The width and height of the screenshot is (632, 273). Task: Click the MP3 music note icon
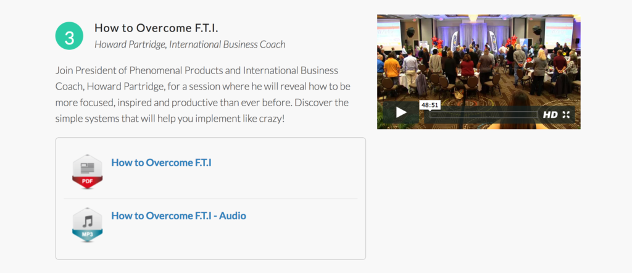point(87,225)
